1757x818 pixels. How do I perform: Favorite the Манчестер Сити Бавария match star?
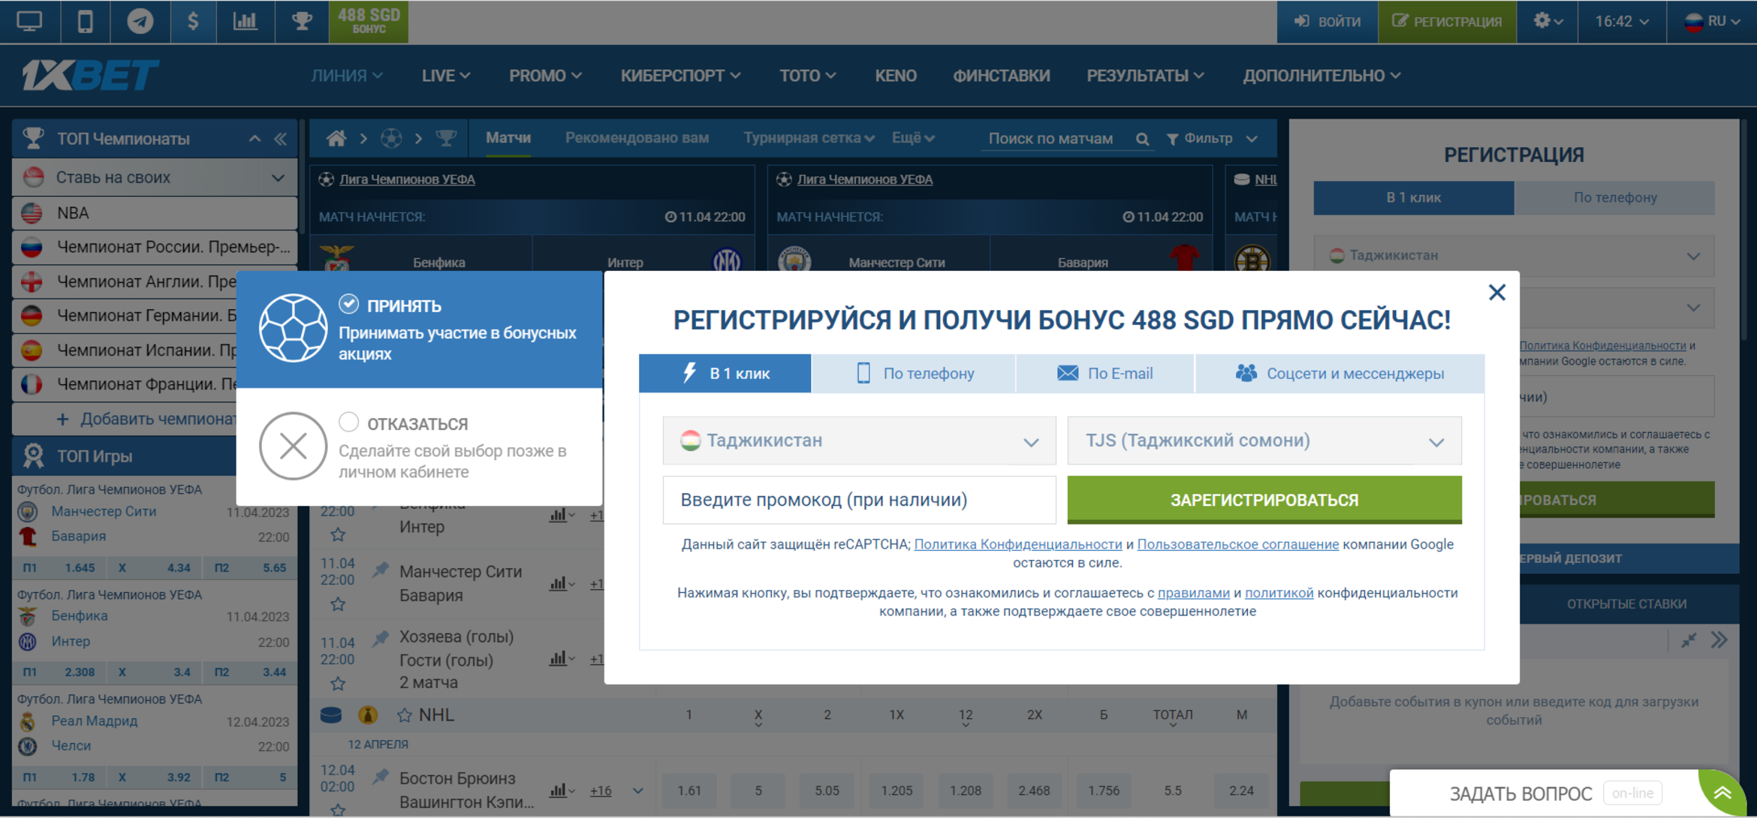pos(338,604)
